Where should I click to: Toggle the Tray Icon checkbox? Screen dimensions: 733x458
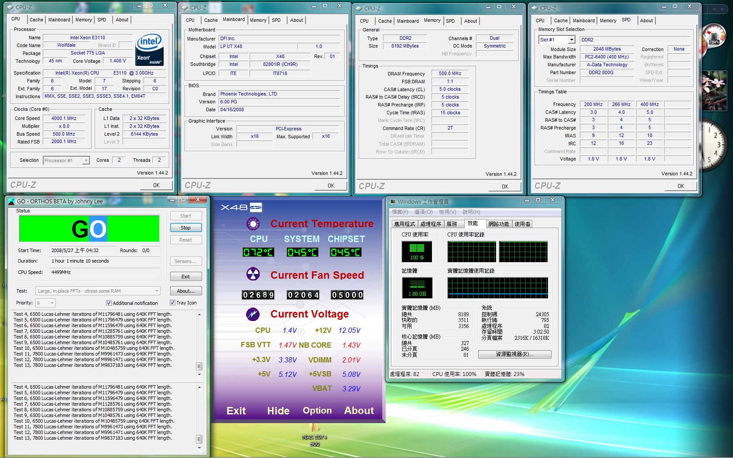pos(172,302)
